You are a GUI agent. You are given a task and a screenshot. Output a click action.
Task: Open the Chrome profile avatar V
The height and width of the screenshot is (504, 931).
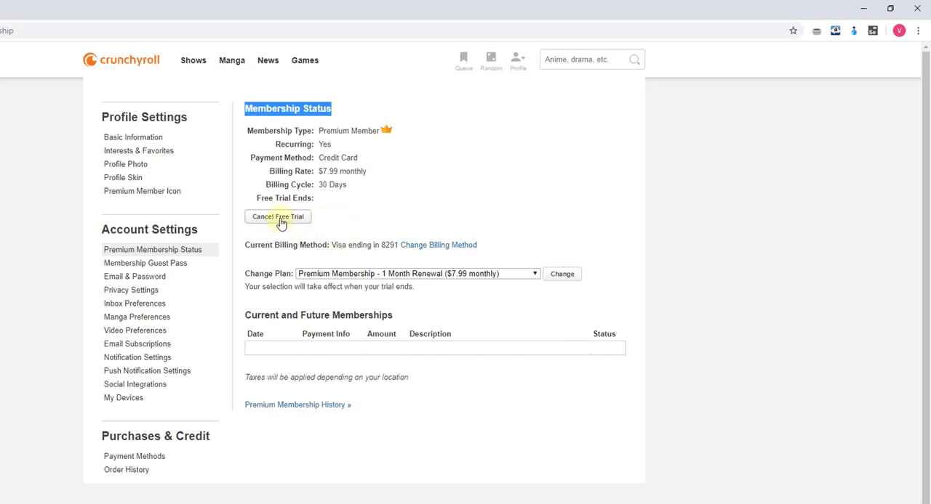pyautogui.click(x=899, y=31)
